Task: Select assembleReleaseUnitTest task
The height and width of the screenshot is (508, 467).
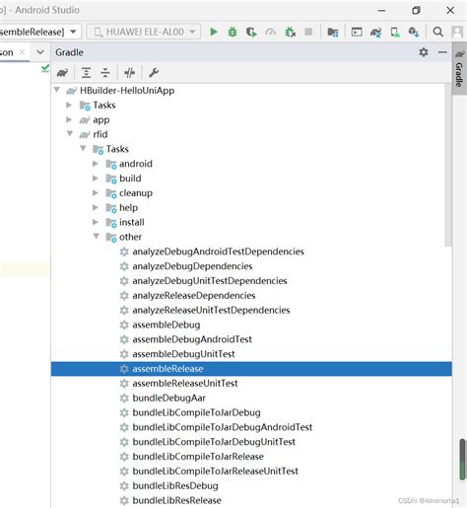Action: (x=185, y=384)
